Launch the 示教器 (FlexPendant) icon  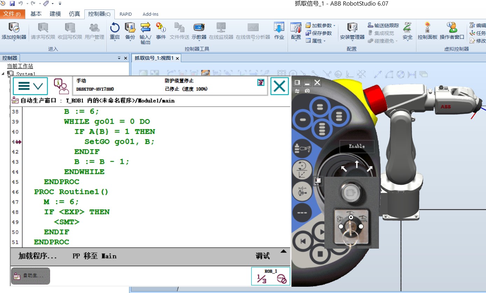(x=199, y=28)
